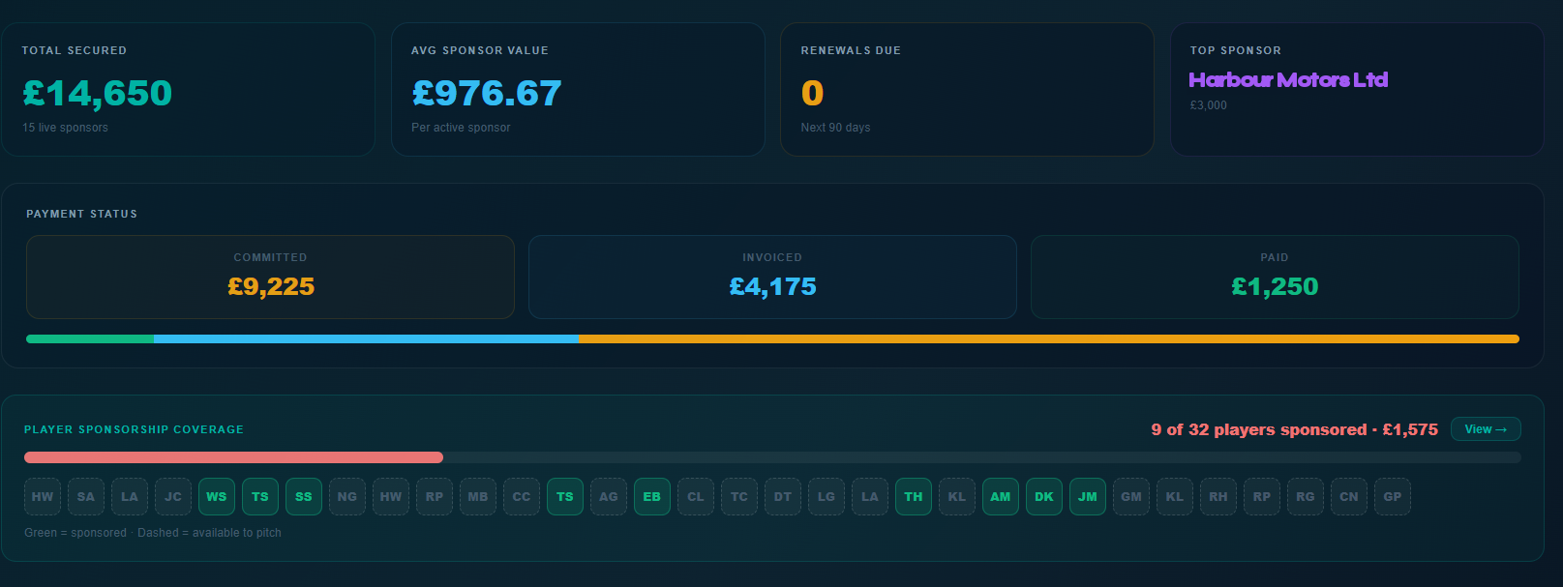
Task: Click the Payment Status heading
Action: tap(81, 214)
